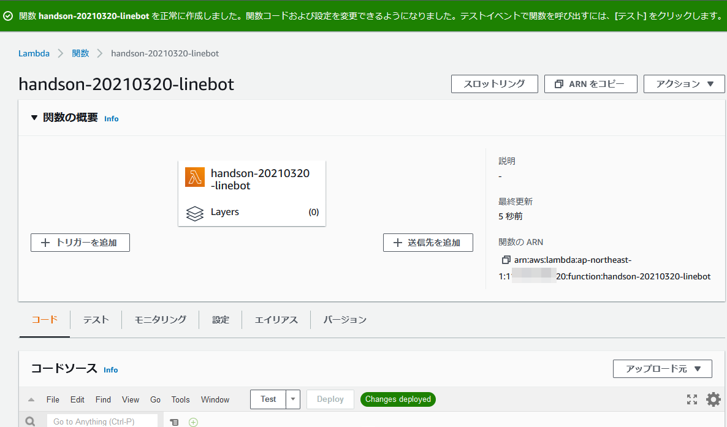
Task: Open the View menu in editor
Action: 131,399
